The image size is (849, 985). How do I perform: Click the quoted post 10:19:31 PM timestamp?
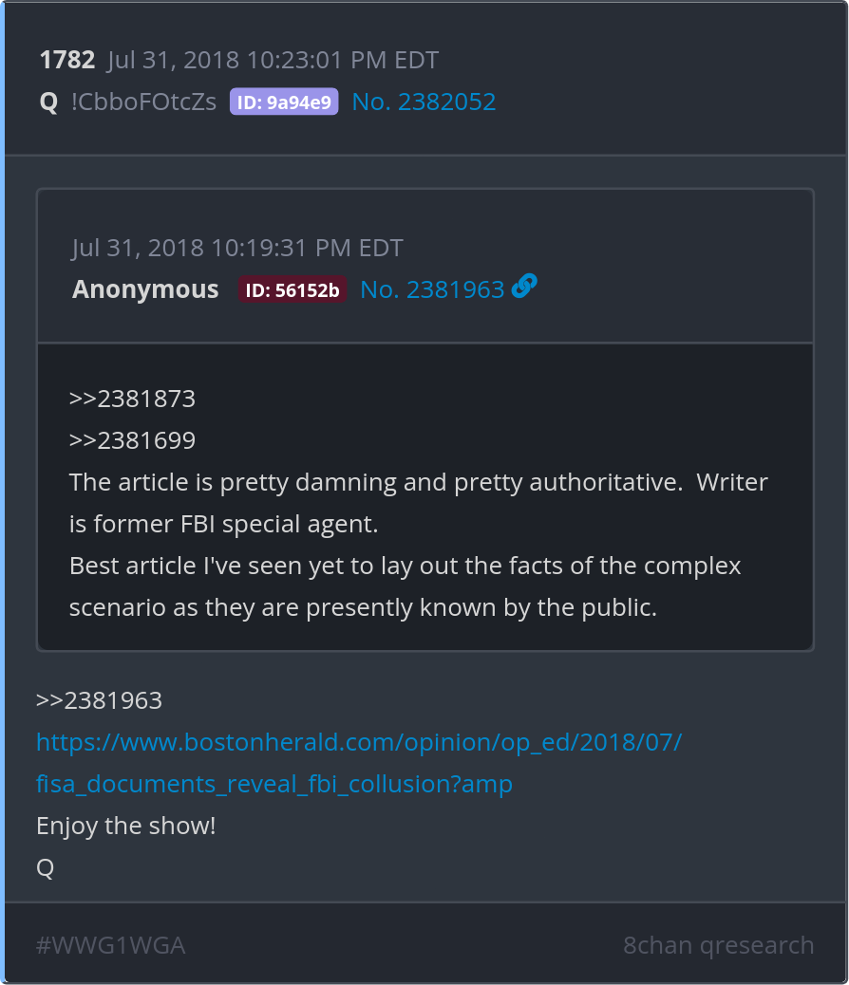pyautogui.click(x=237, y=248)
